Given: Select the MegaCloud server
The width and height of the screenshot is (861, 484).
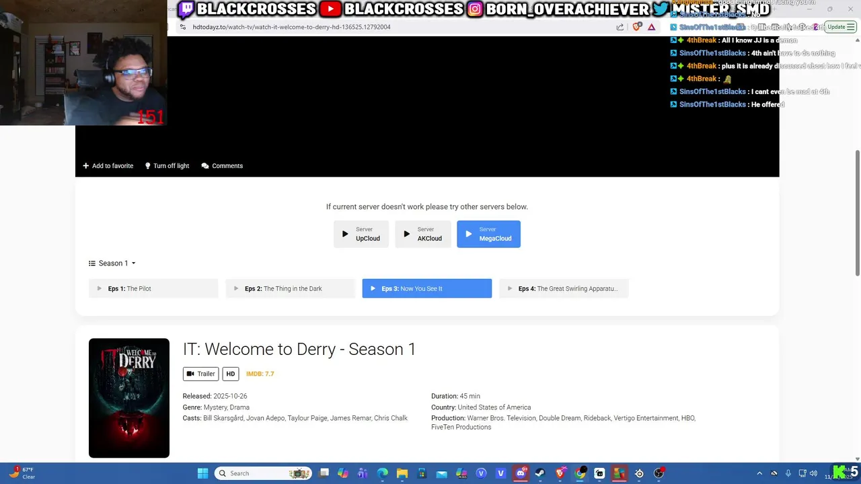Looking at the screenshot, I should pyautogui.click(x=488, y=234).
